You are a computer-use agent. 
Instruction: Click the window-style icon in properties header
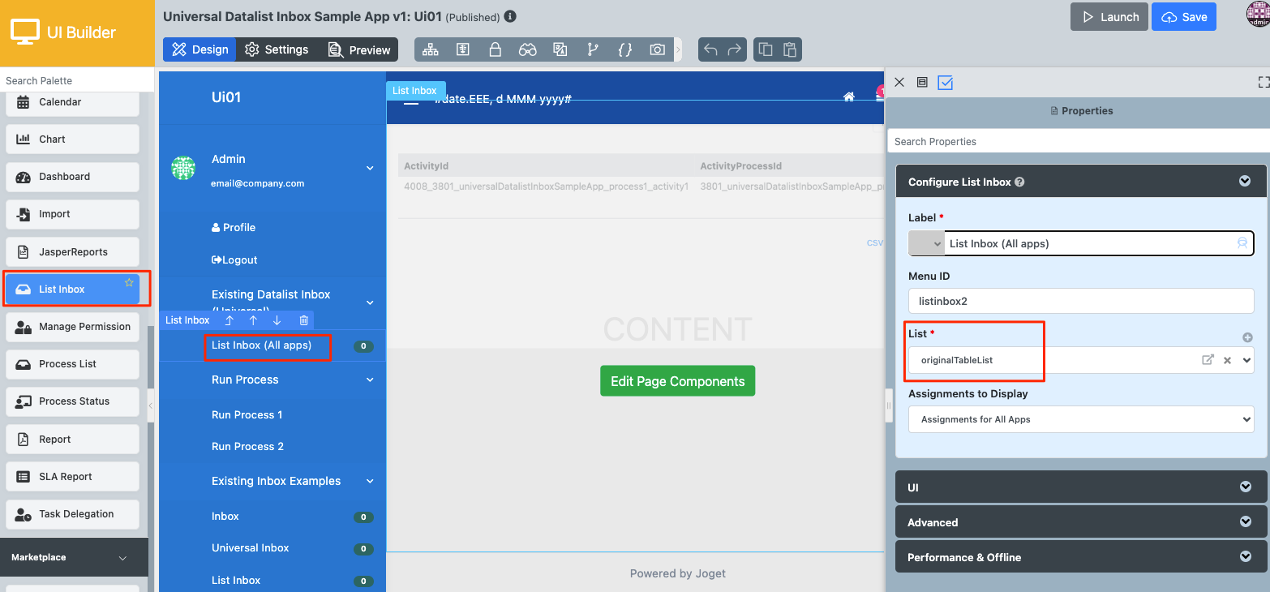coord(922,82)
